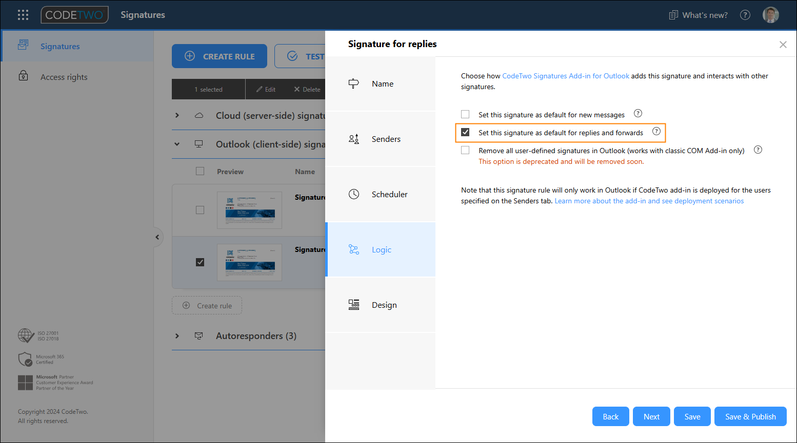Toggle the select-all checkbox in the table header

click(x=200, y=171)
